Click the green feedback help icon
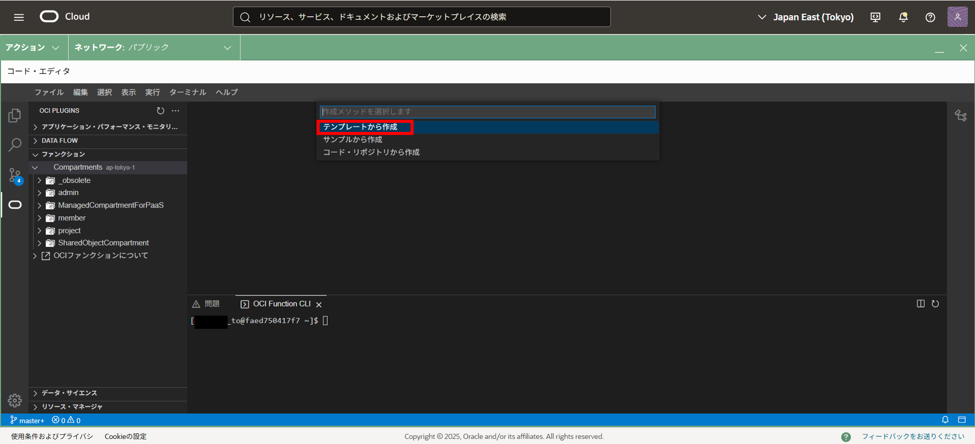 [x=846, y=437]
